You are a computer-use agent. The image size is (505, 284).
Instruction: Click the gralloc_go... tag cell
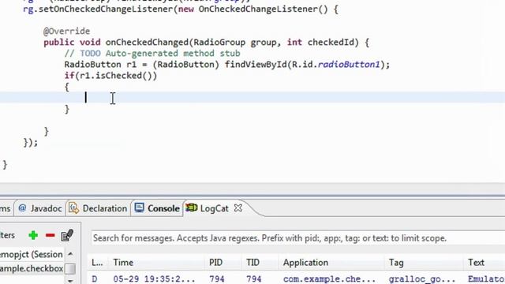(422, 278)
